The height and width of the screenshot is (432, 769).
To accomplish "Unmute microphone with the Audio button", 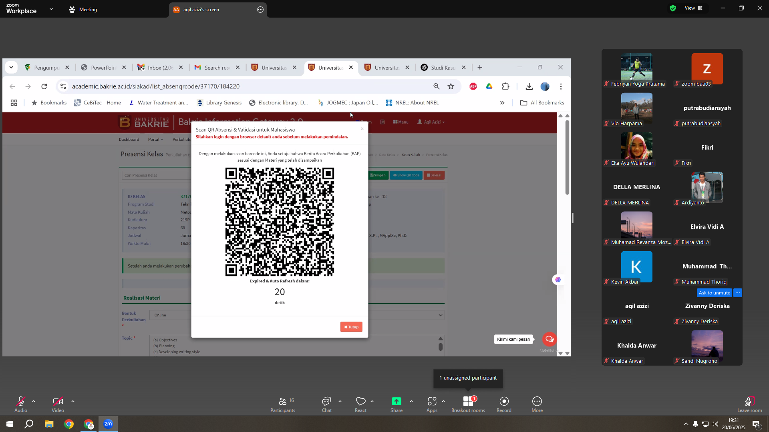I will point(21,404).
